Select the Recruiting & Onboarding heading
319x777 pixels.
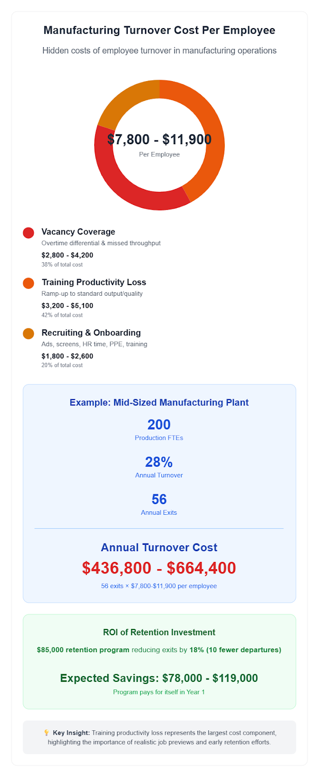[91, 333]
